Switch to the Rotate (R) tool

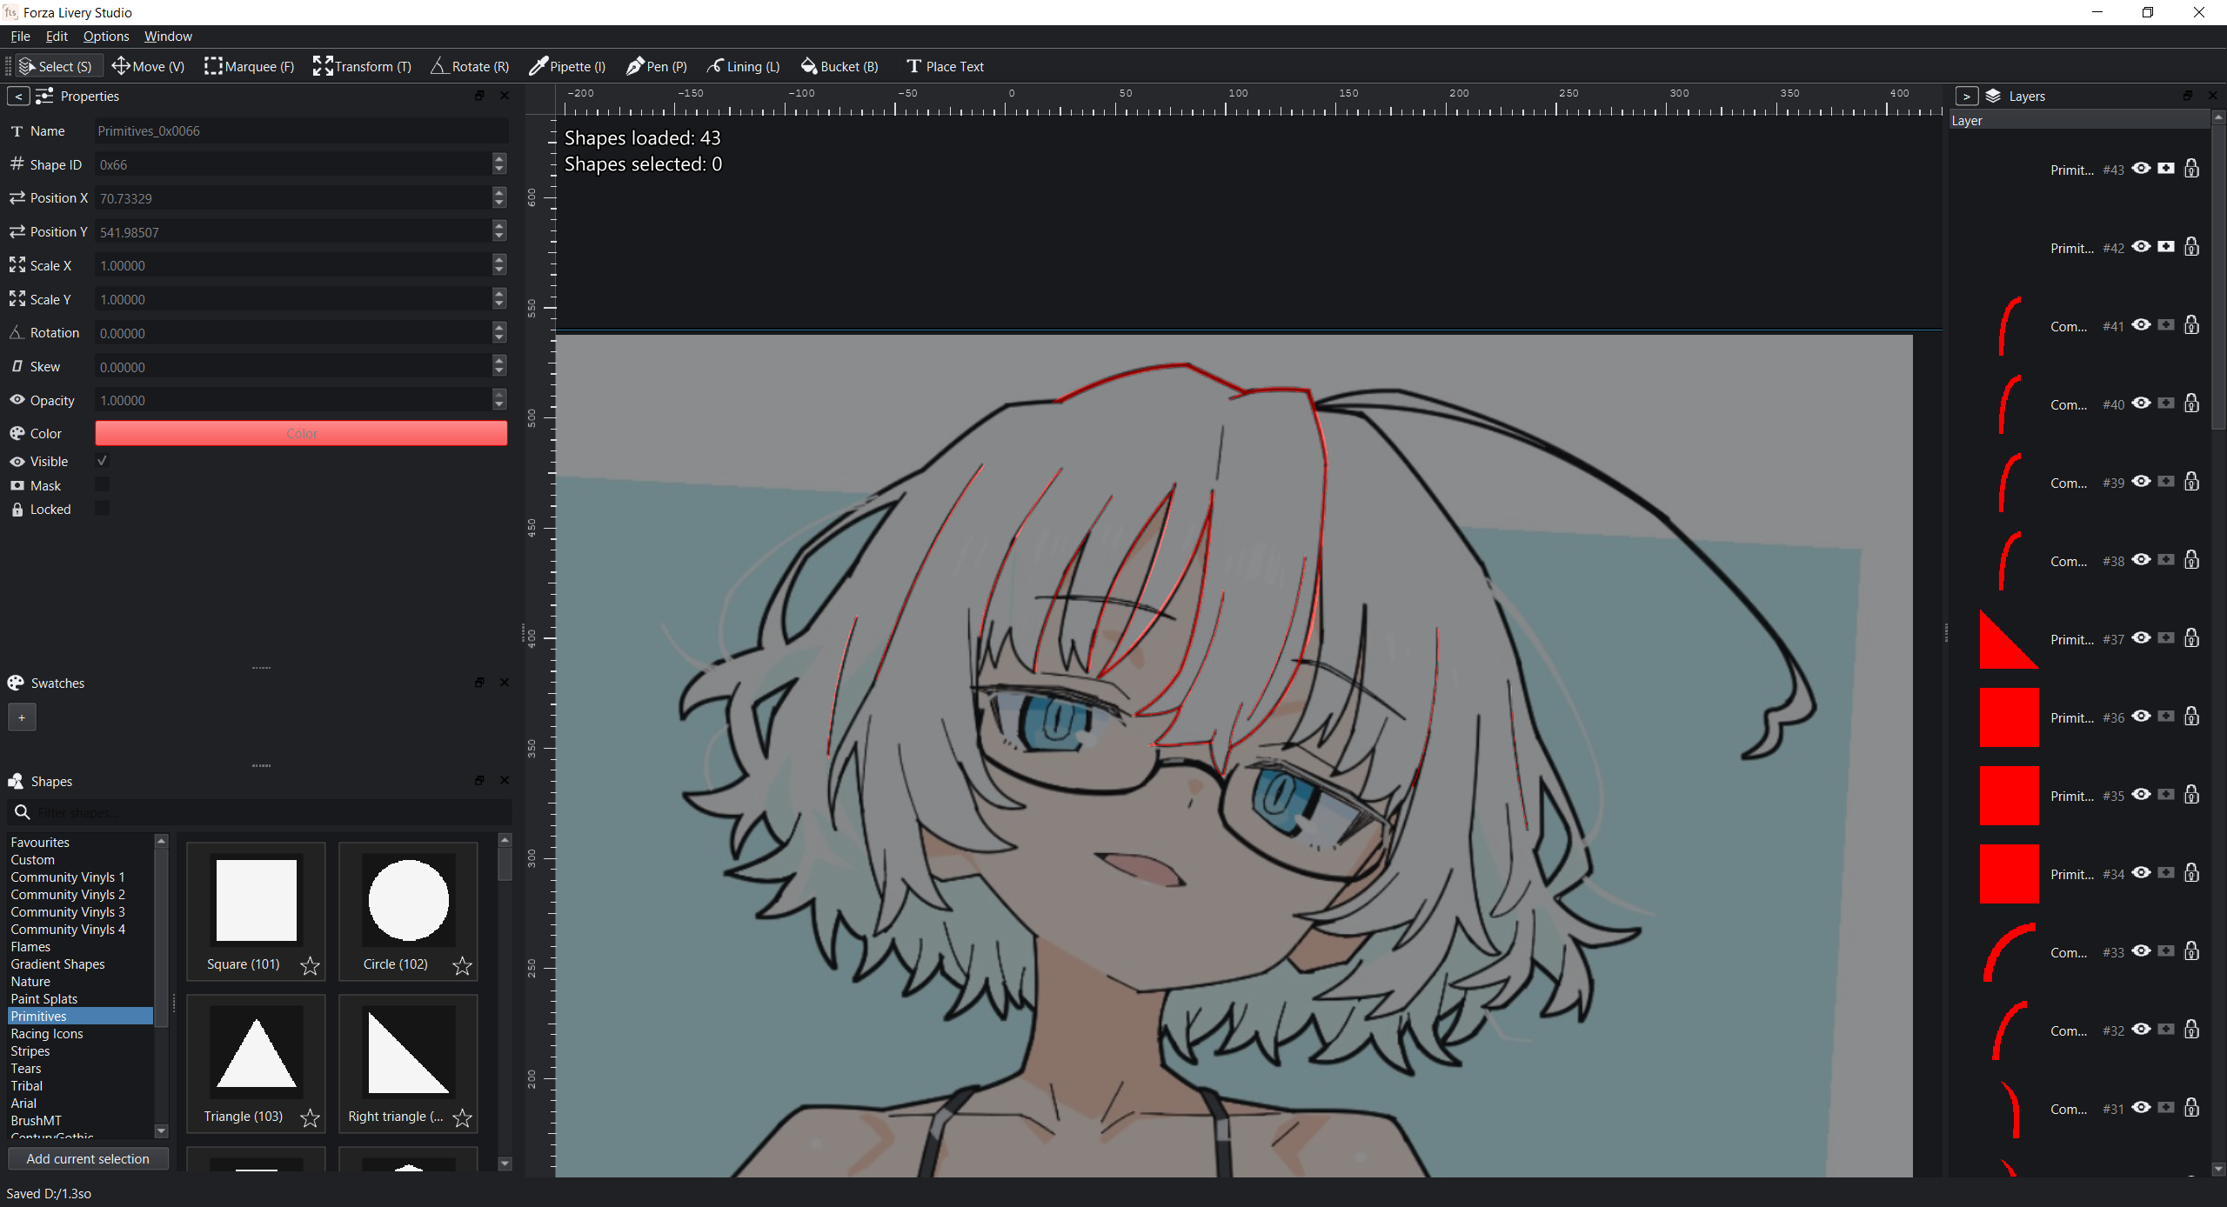469,66
